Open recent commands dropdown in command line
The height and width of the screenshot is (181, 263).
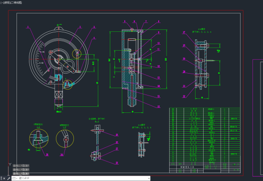(x=15, y=179)
